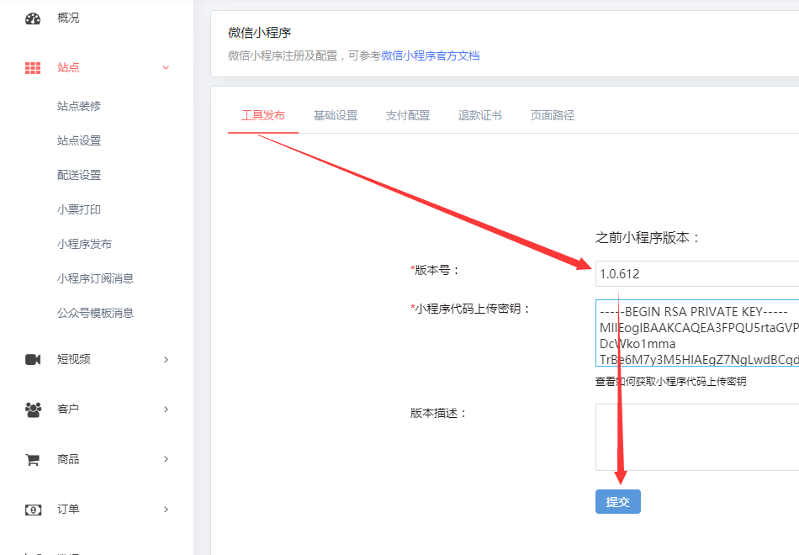Expand the 短视频 menu arrow
The width and height of the screenshot is (799, 555).
[x=167, y=359]
